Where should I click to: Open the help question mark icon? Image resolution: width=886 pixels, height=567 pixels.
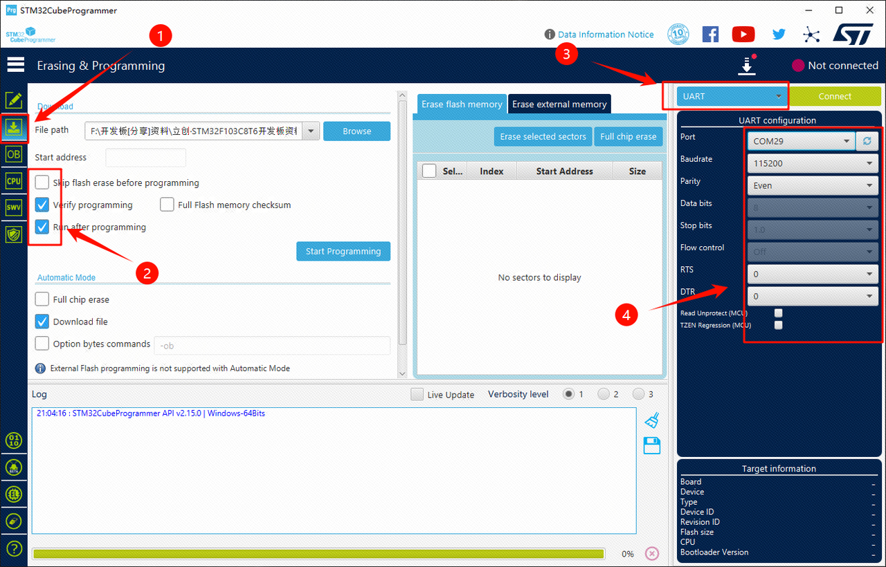(14, 548)
